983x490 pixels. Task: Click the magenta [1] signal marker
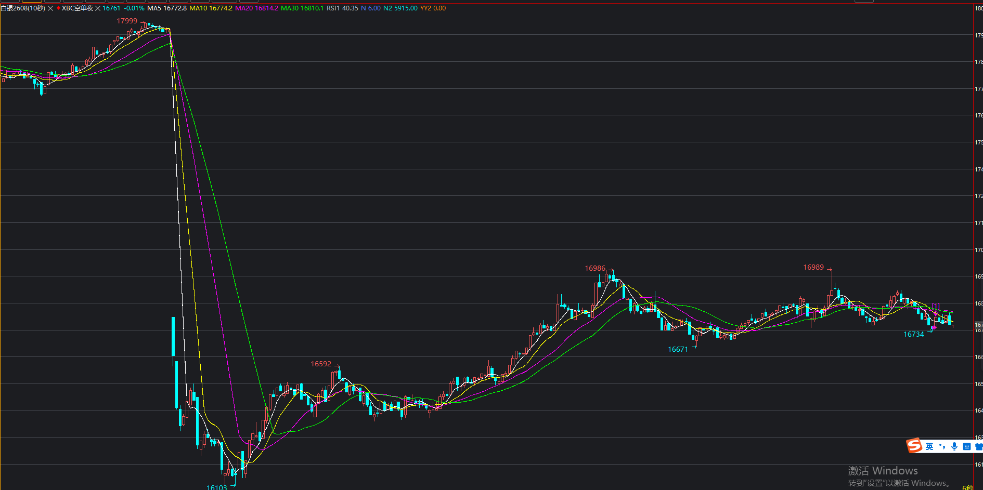tap(936, 306)
